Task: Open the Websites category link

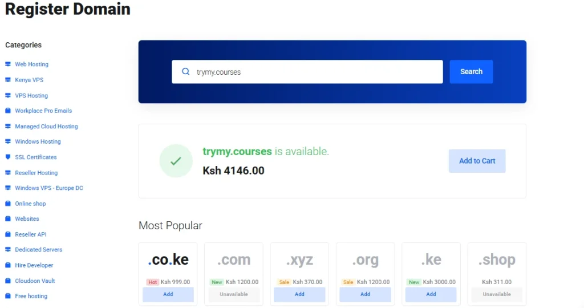Action: tap(27, 219)
